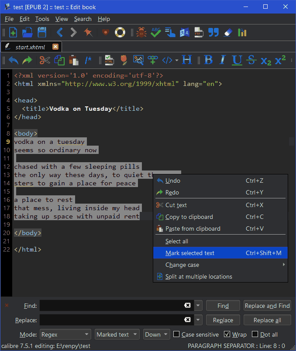Clear the Find field using x button
The height and width of the screenshot is (351, 296).
(187, 305)
